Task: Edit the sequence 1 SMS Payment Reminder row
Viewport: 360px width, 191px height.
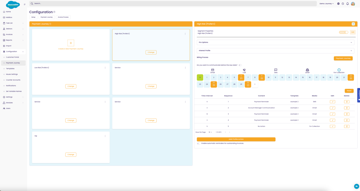Action: [332, 102]
